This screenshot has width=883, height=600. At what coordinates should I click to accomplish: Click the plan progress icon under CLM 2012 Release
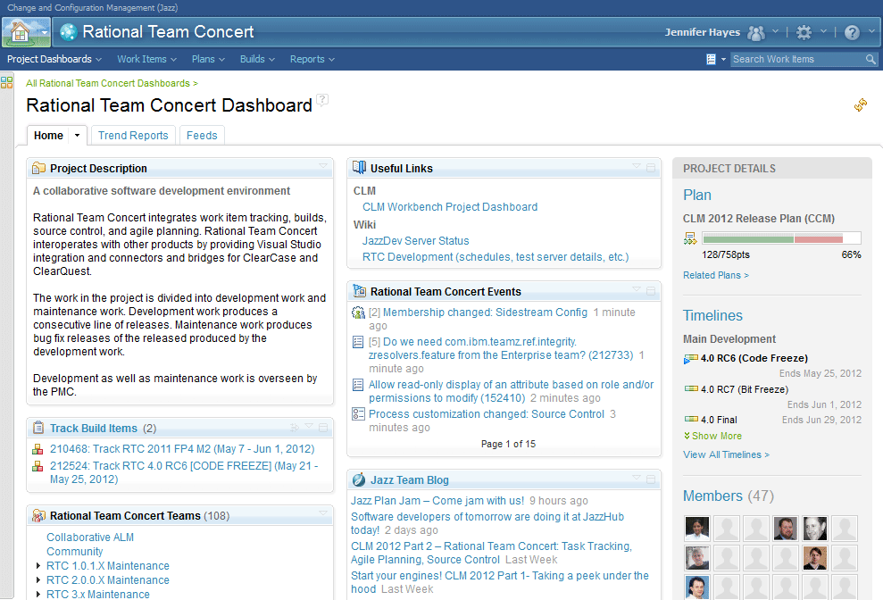(690, 238)
